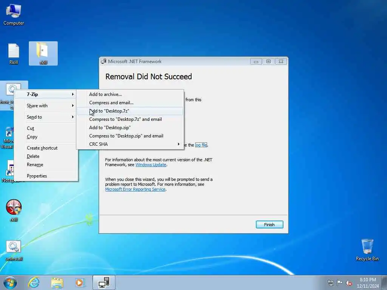The width and height of the screenshot is (387, 290).
Task: Select Add to "Desktop.zip"
Action: coord(130,128)
